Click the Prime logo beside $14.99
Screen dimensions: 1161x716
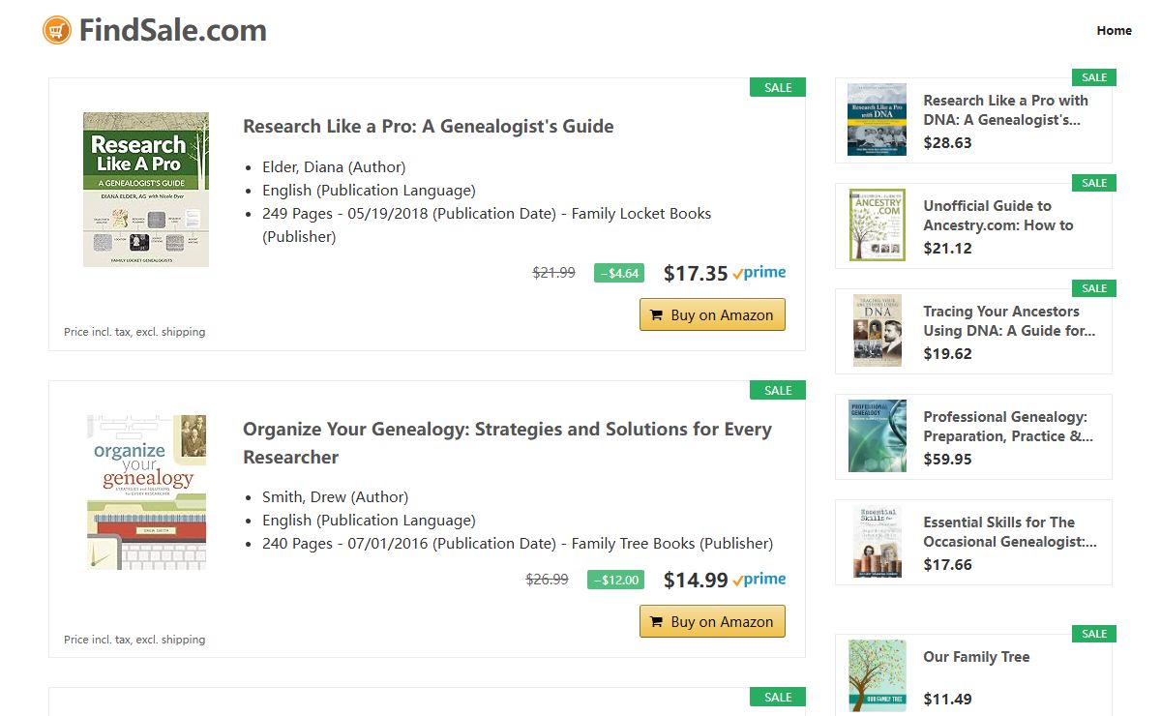(759, 580)
